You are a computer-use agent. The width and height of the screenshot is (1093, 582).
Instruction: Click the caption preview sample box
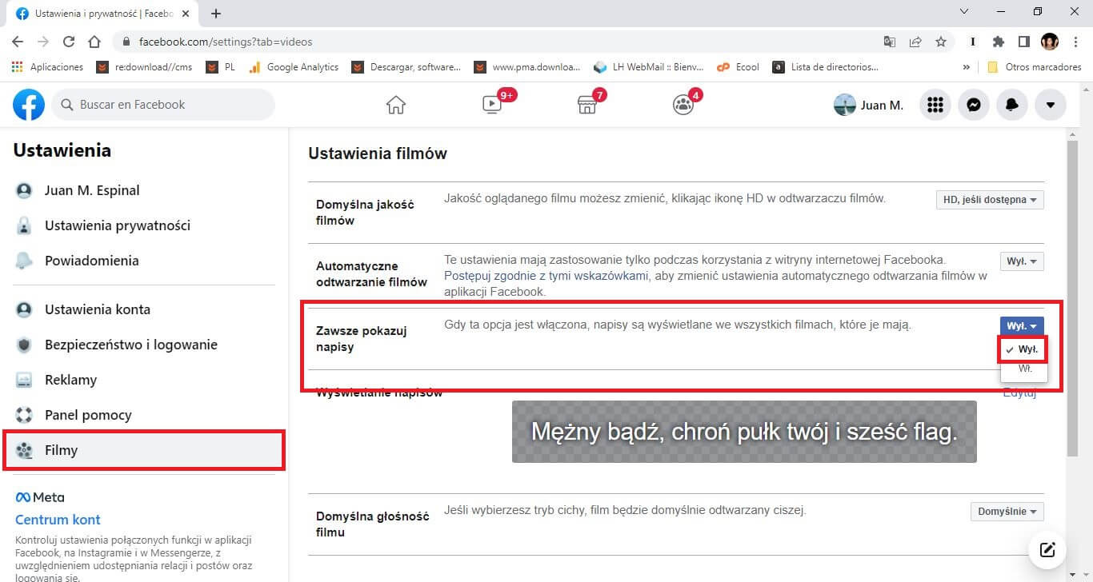coord(744,432)
